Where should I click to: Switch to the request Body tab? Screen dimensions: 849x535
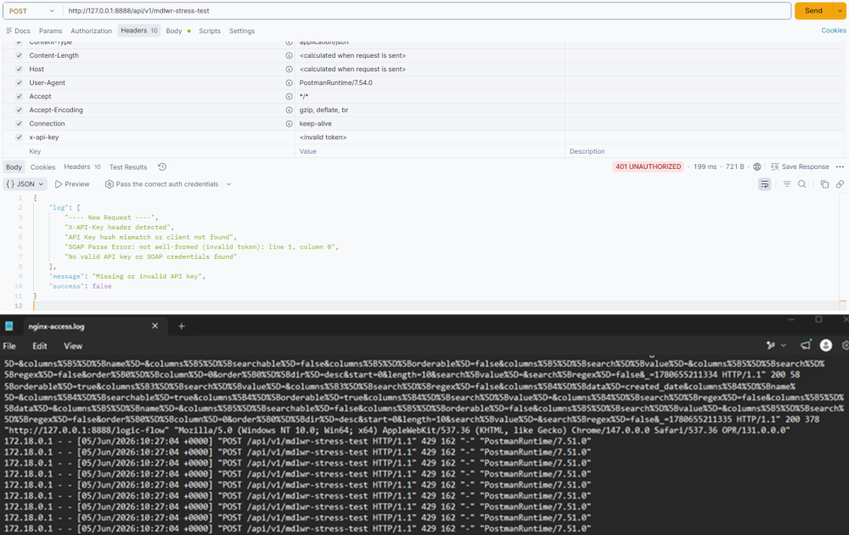pos(178,31)
